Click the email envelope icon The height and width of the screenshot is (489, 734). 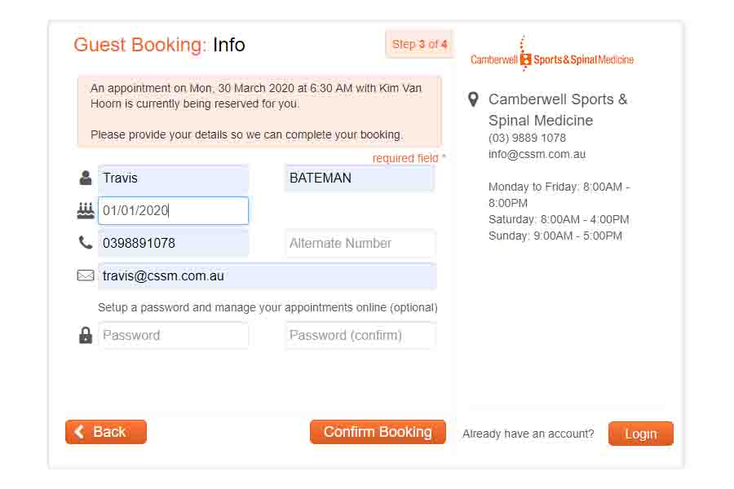[86, 275]
